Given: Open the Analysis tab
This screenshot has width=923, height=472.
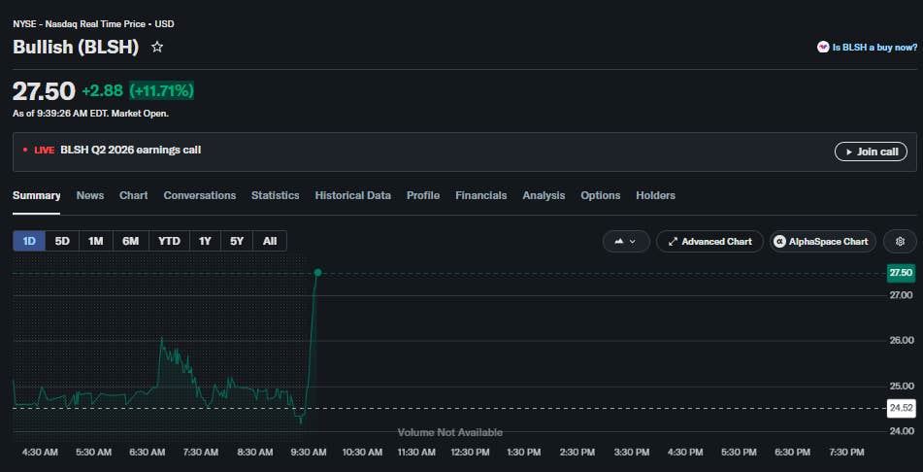Looking at the screenshot, I should pyautogui.click(x=544, y=195).
